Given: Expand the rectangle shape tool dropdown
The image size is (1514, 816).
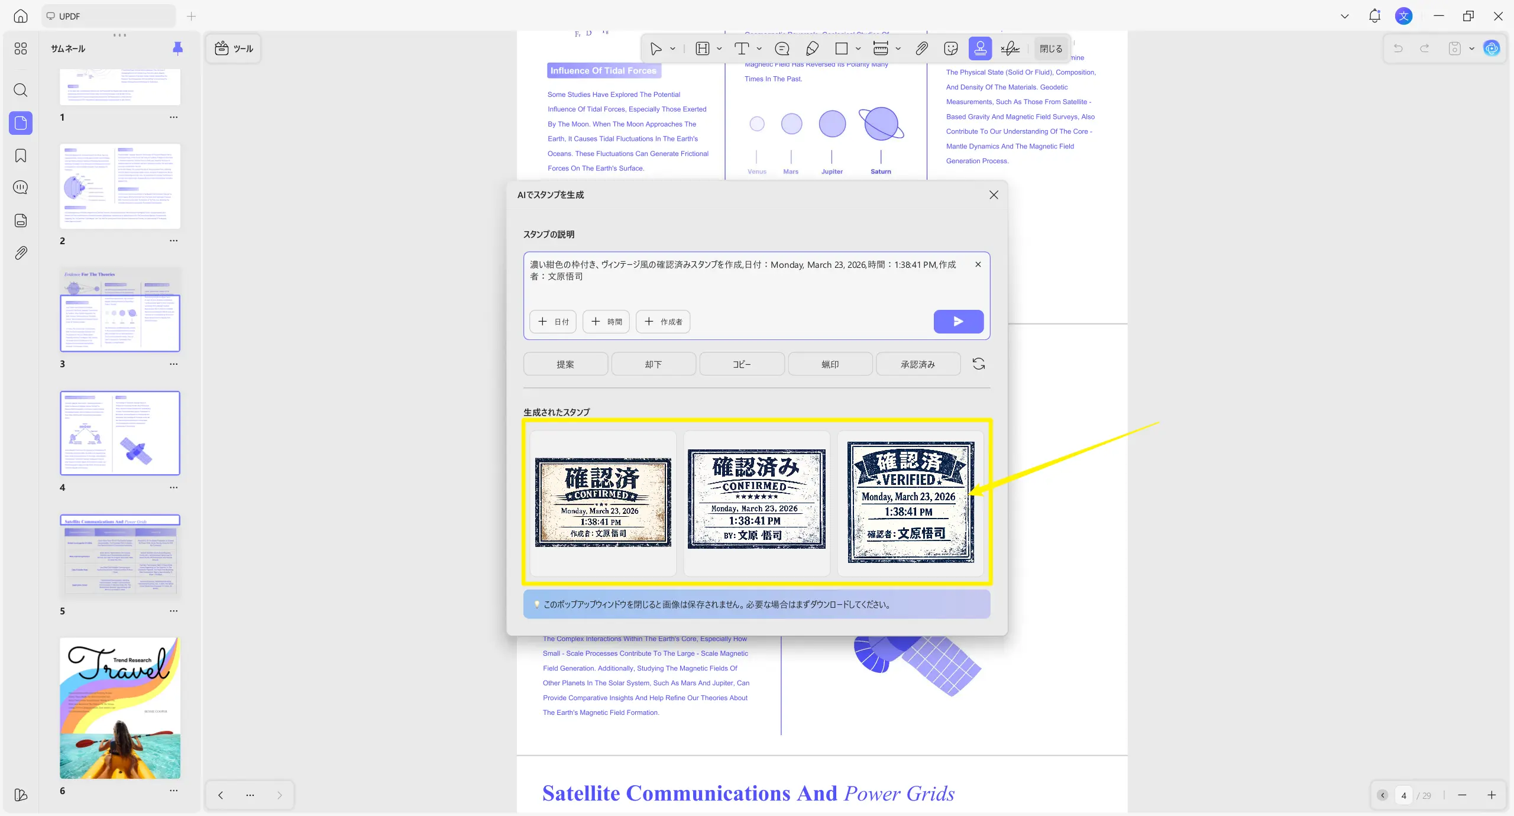Looking at the screenshot, I should tap(858, 48).
